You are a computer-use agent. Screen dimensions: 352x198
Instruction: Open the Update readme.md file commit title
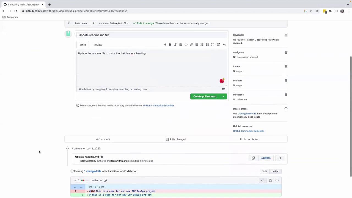89,157
